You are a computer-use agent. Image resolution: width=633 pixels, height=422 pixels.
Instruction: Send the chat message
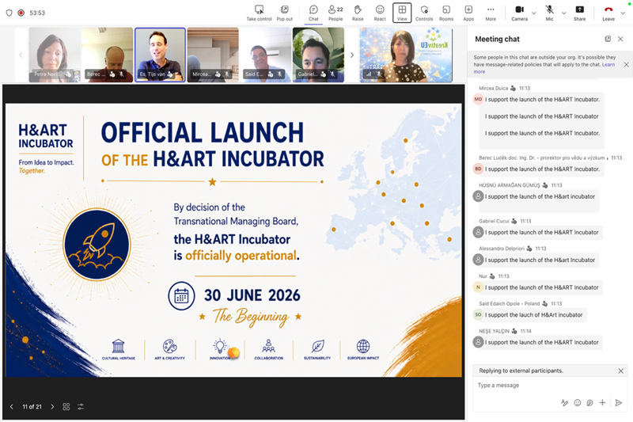click(619, 403)
